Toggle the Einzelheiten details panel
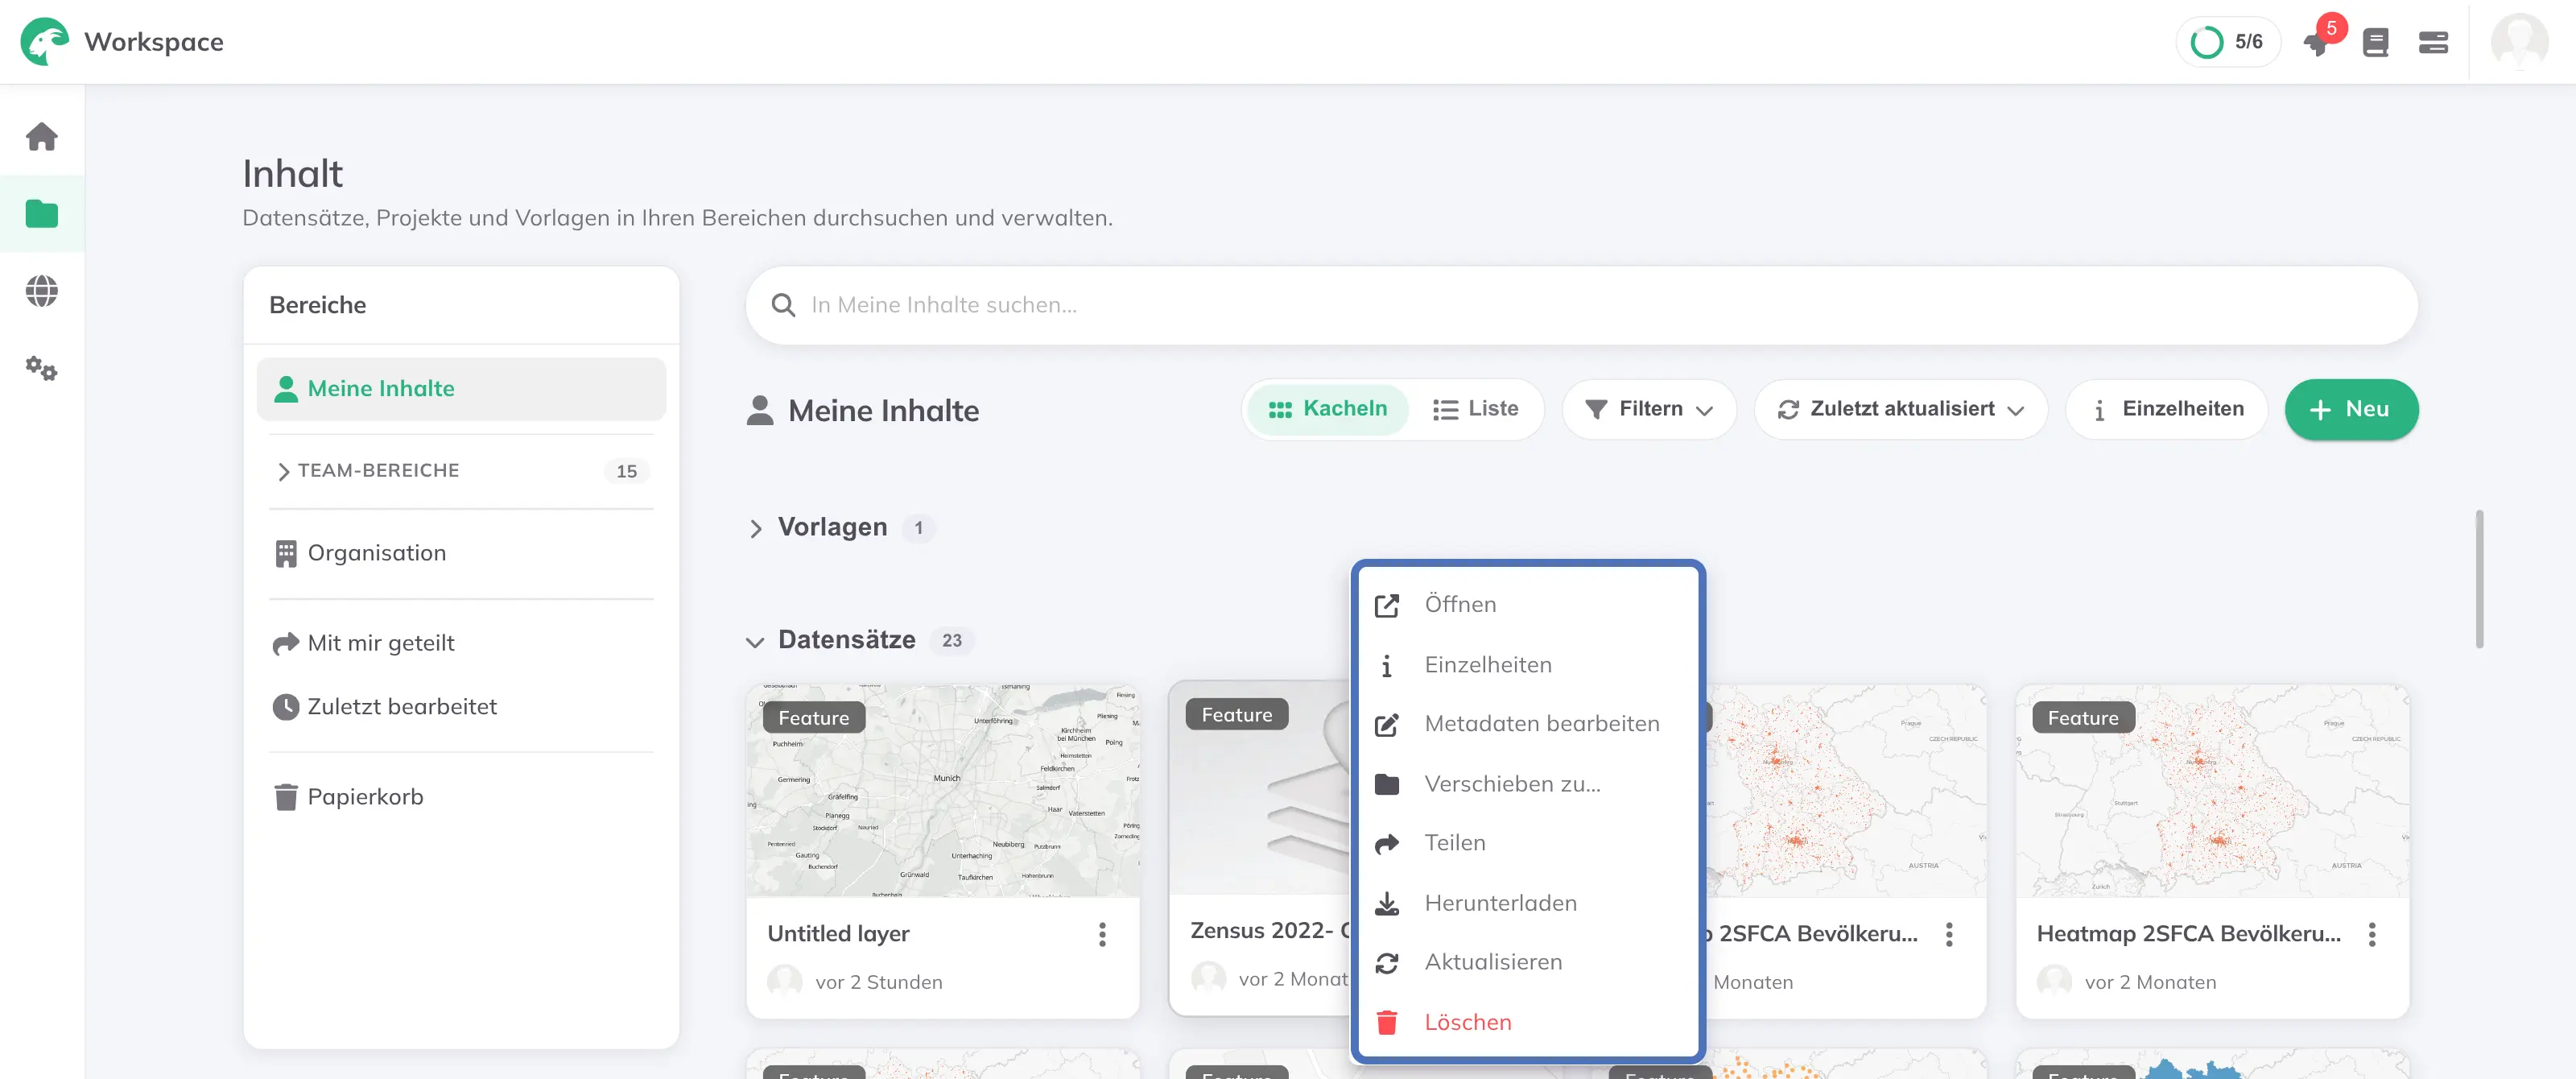 [x=2167, y=409]
